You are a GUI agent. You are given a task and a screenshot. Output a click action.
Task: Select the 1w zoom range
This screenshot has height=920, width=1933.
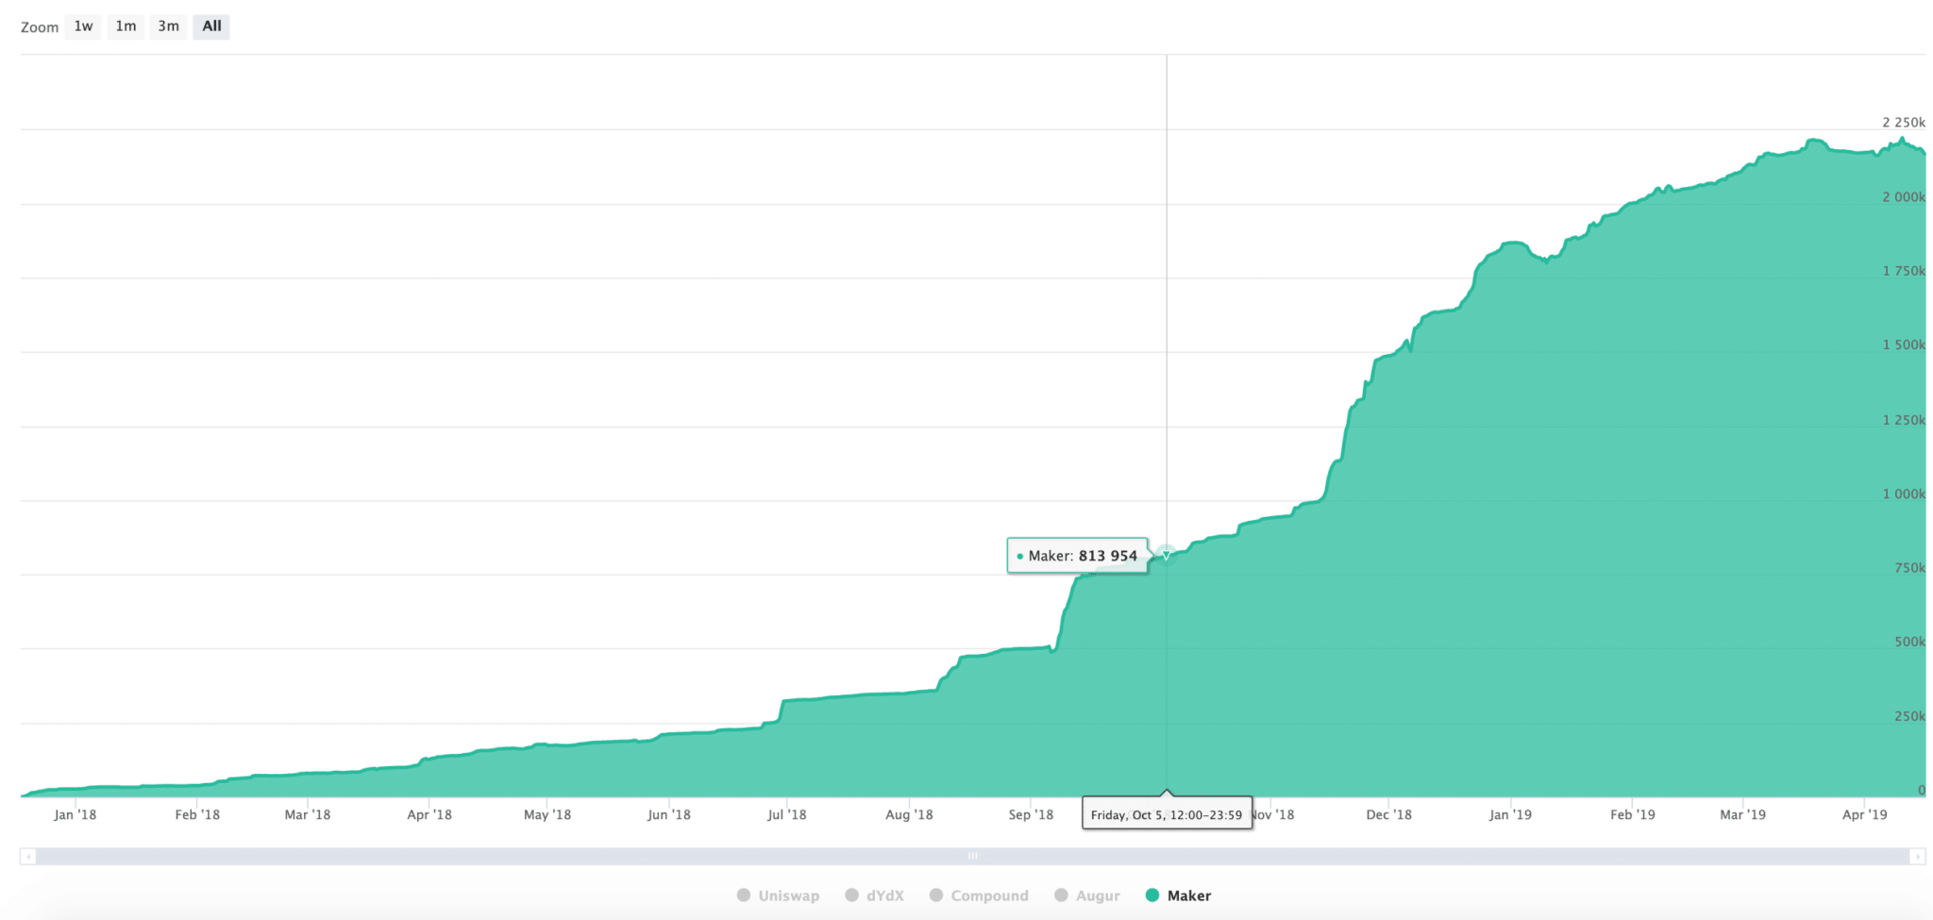point(82,26)
